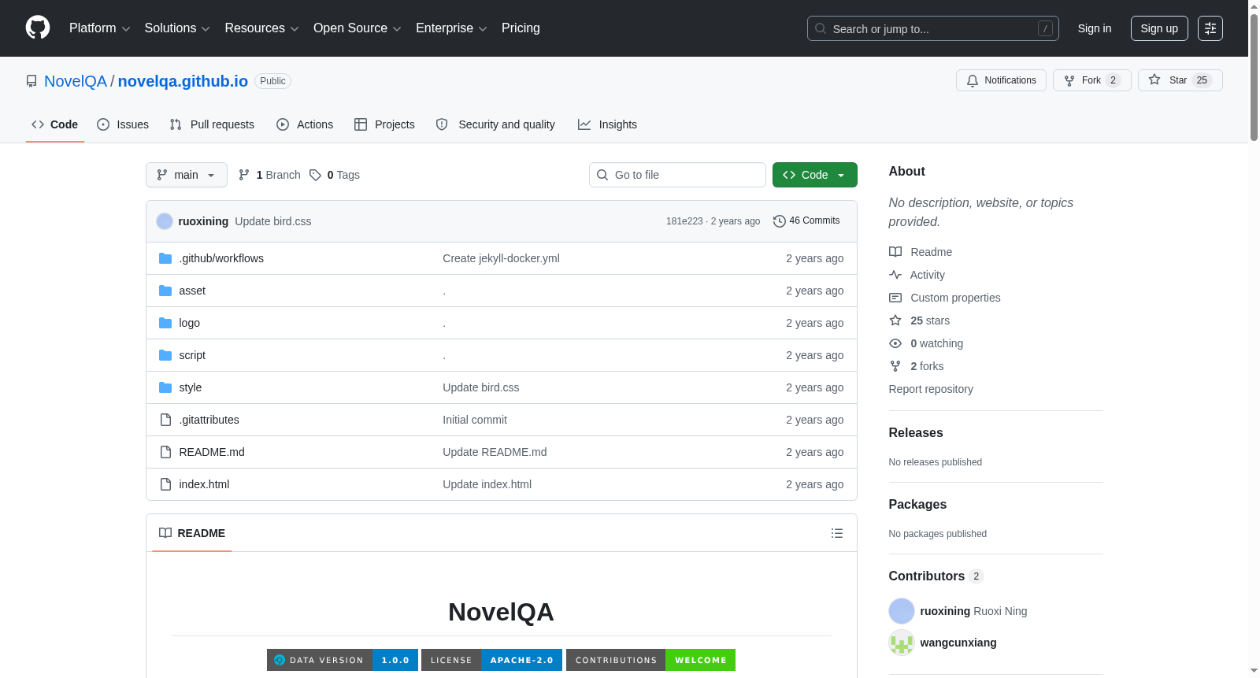This screenshot has height=678, width=1260.
Task: Expand the Solutions menu
Action: (177, 28)
